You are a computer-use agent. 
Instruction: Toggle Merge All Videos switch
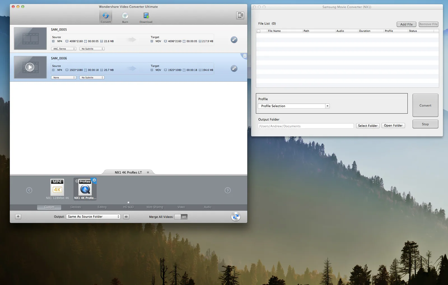point(181,217)
